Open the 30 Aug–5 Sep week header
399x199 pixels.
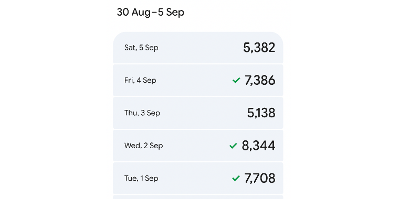[x=150, y=12]
